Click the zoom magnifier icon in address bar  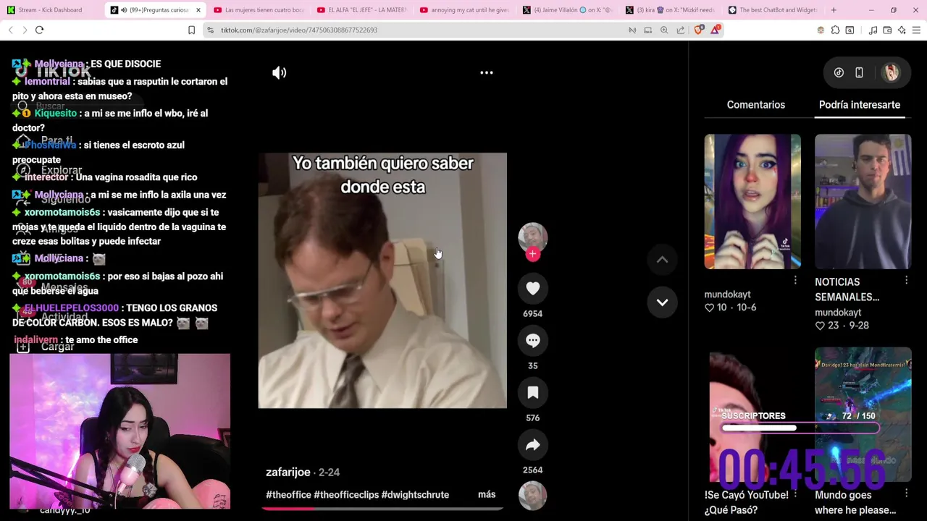(x=664, y=30)
